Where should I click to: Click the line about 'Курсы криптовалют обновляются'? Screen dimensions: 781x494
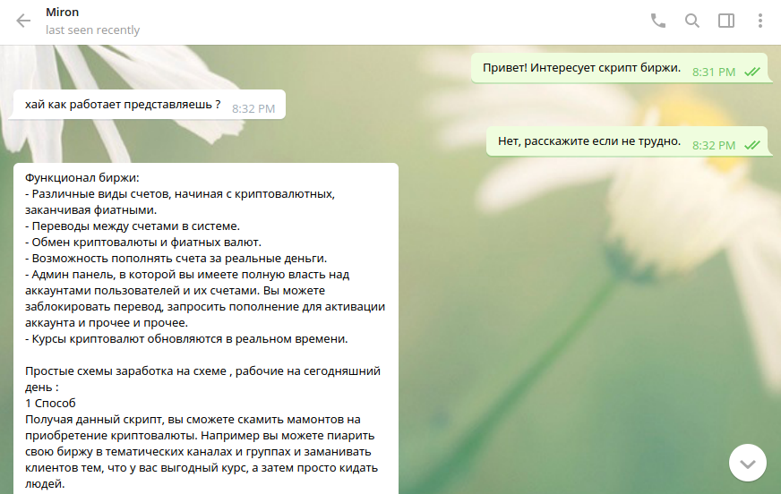pyautogui.click(x=186, y=339)
